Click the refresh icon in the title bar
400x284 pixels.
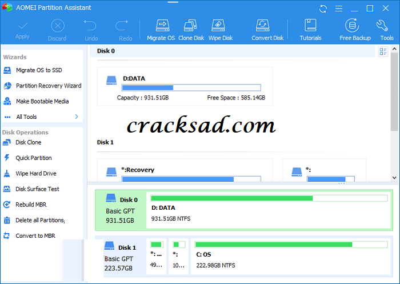pos(323,9)
